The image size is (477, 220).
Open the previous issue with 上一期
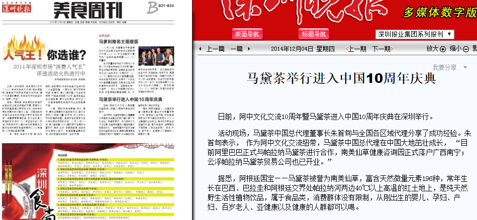[357, 49]
